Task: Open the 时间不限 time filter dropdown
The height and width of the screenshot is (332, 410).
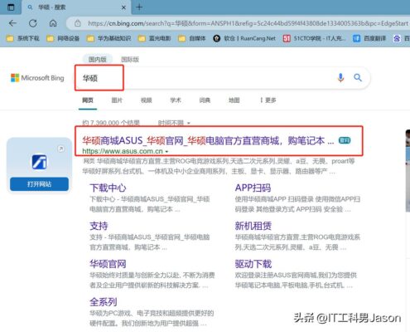Action: point(174,123)
